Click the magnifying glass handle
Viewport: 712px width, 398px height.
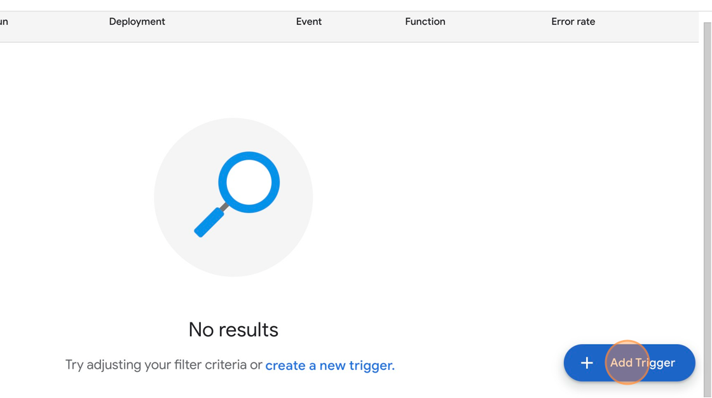click(209, 223)
